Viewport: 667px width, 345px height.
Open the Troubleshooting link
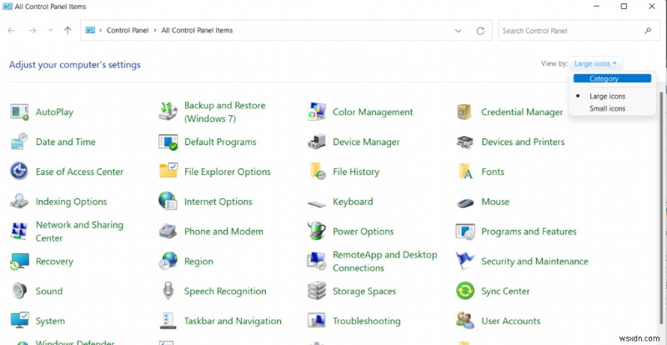[x=367, y=321]
